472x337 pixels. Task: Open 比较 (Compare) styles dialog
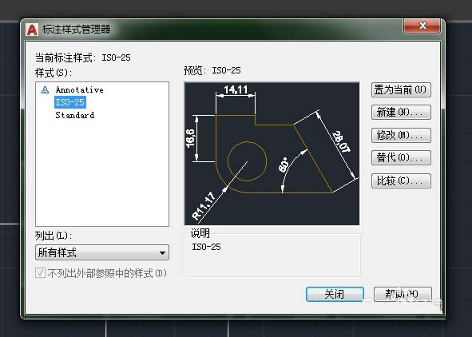[x=401, y=180]
